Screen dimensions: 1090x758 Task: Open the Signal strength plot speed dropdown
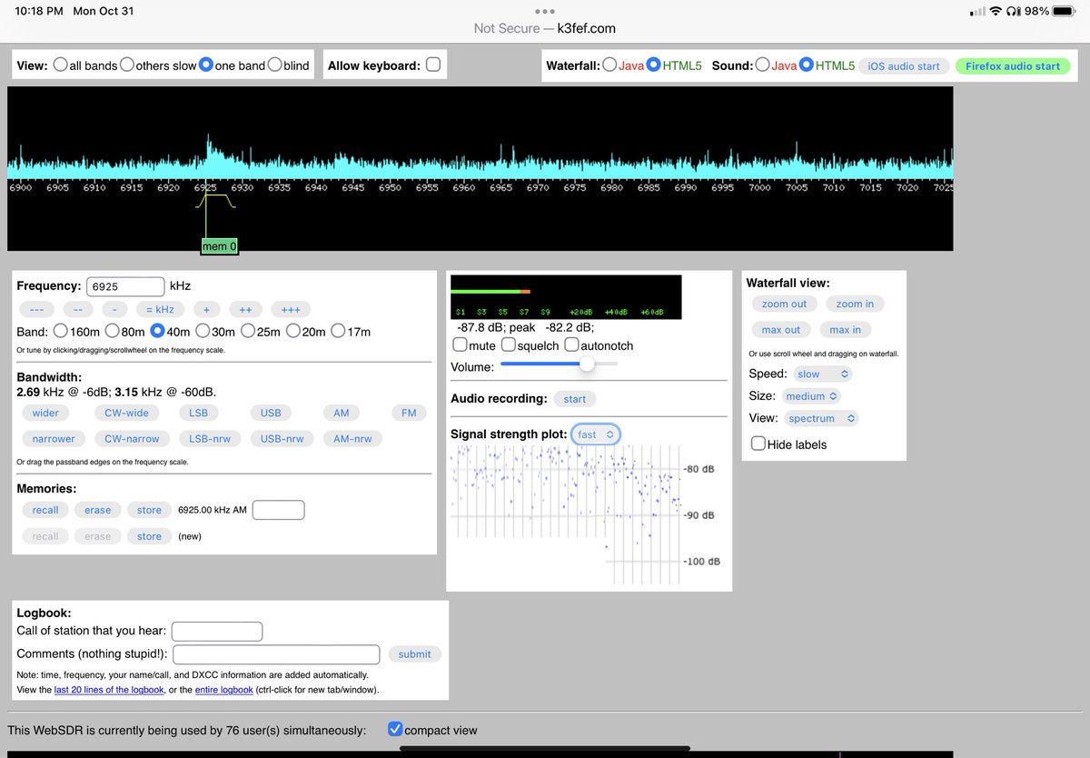click(596, 434)
